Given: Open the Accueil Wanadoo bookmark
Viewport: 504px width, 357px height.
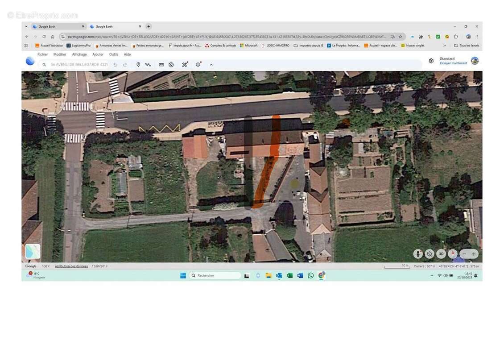Looking at the screenshot, I should 49,46.
